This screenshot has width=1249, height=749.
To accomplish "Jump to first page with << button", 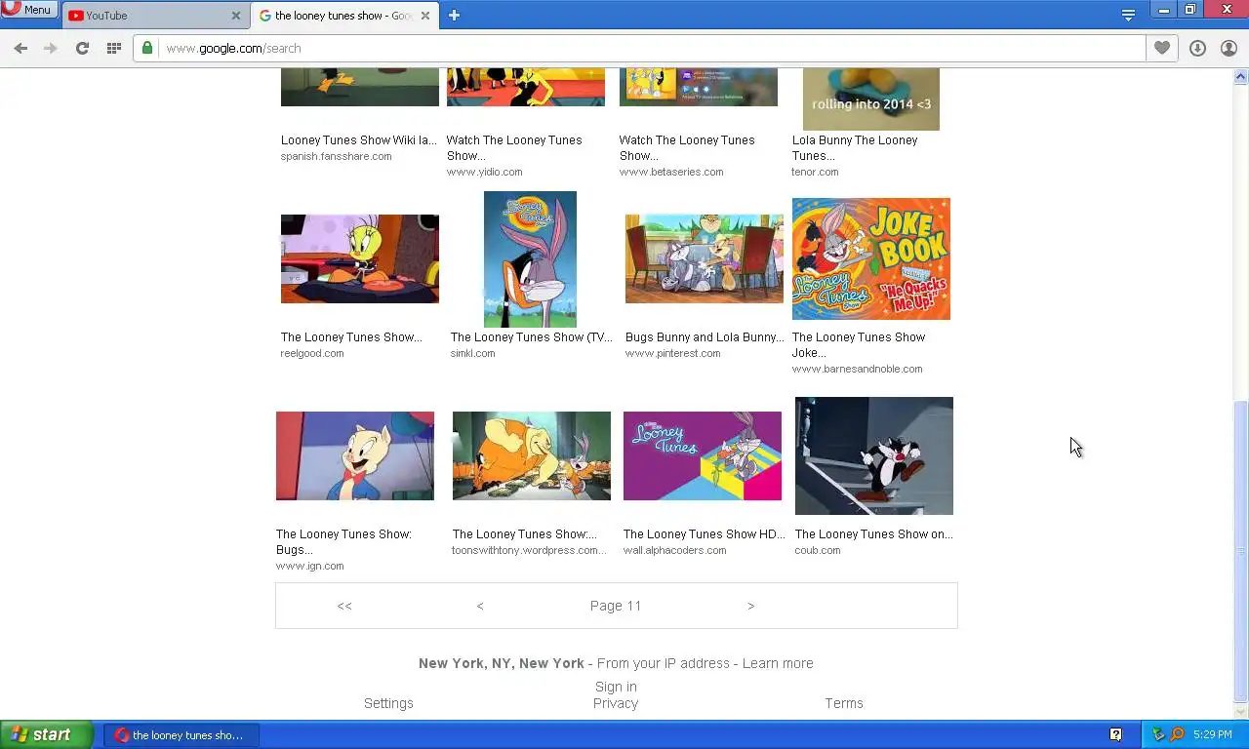I will click(344, 606).
